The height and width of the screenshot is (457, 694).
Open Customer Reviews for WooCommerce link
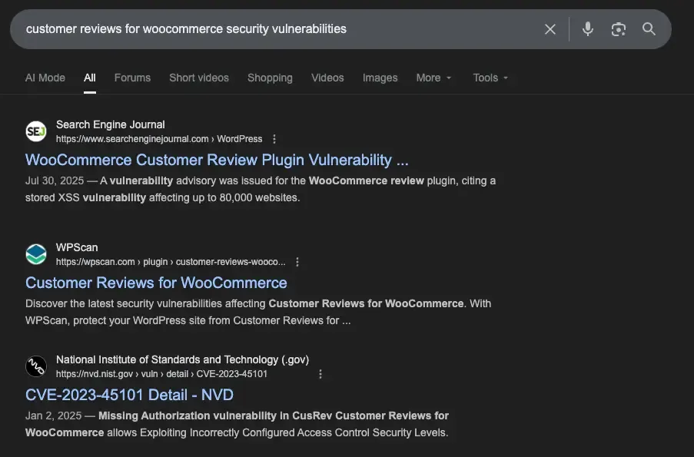[156, 283]
